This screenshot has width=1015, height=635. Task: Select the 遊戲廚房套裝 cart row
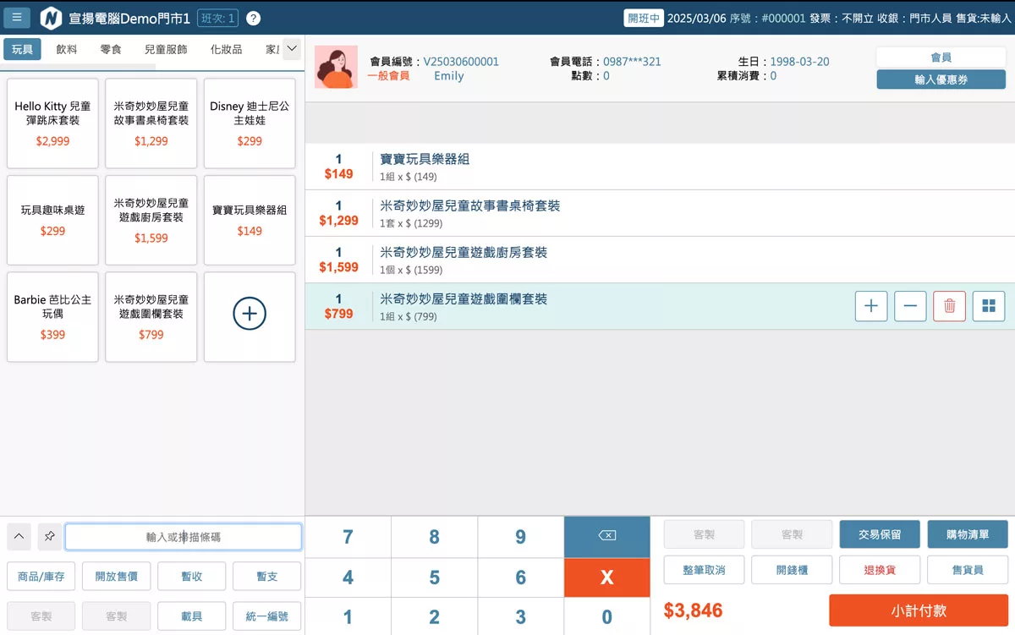click(660, 260)
